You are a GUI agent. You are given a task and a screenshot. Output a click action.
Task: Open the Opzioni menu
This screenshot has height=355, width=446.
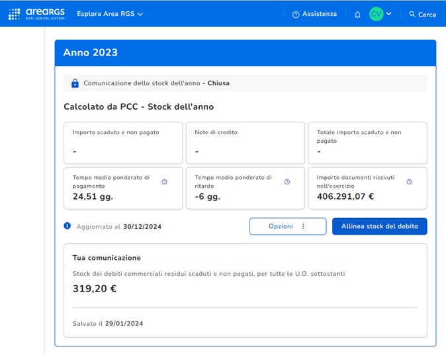(287, 226)
